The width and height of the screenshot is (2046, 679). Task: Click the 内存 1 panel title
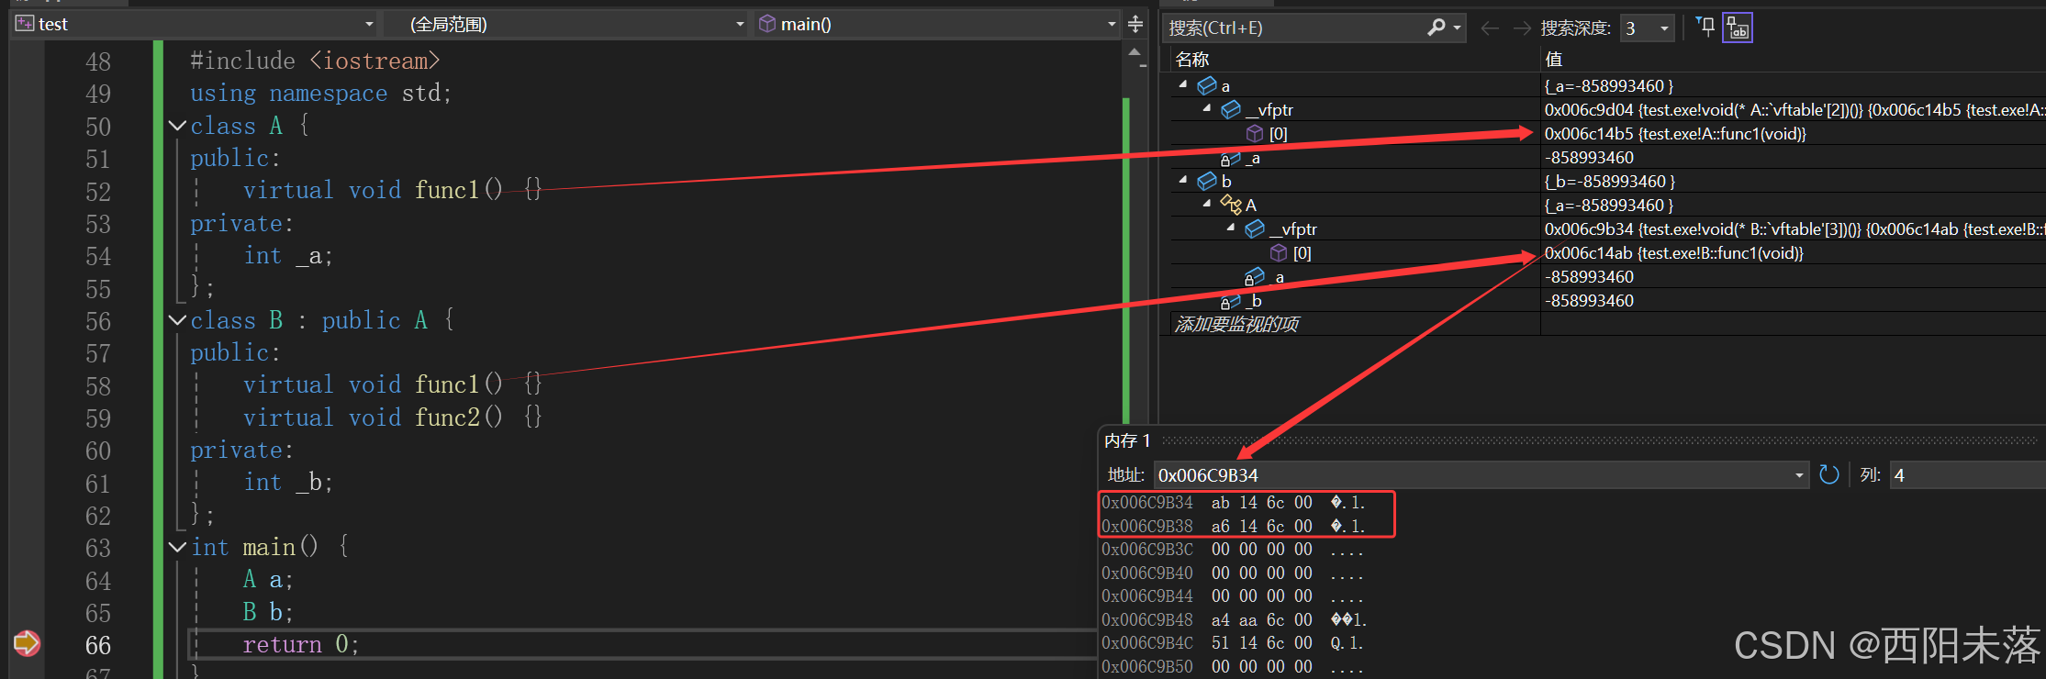pyautogui.click(x=1127, y=440)
